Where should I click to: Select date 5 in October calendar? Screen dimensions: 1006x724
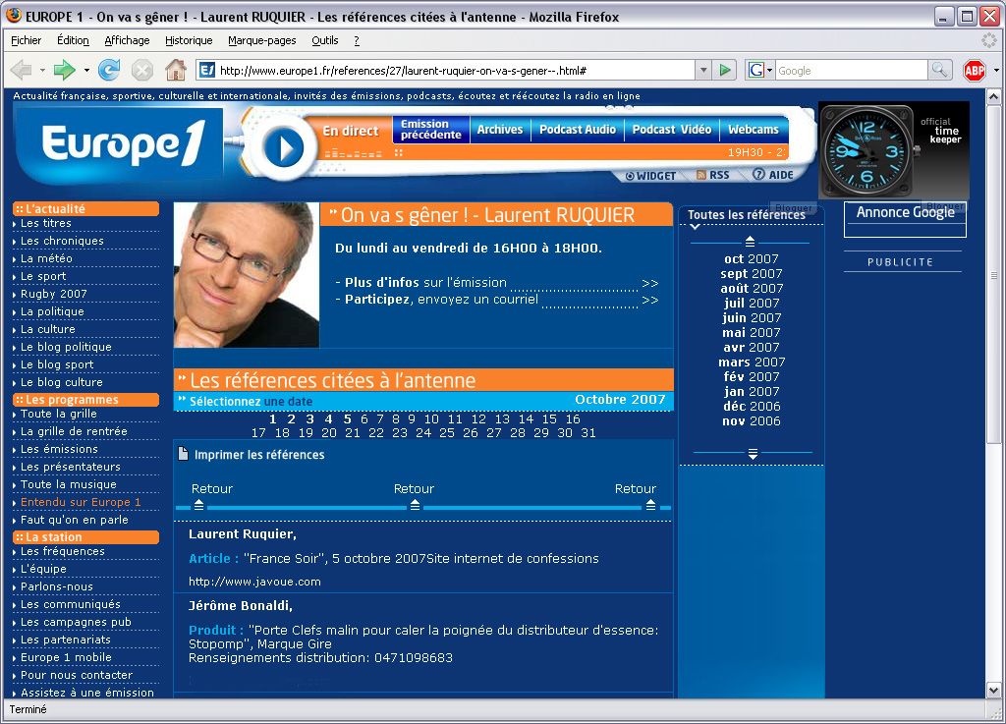click(347, 419)
